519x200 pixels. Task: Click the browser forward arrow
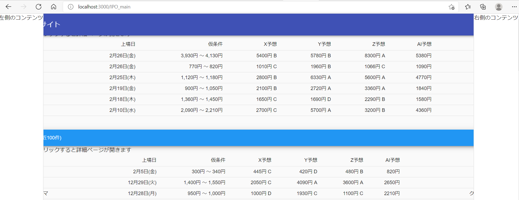point(24,7)
